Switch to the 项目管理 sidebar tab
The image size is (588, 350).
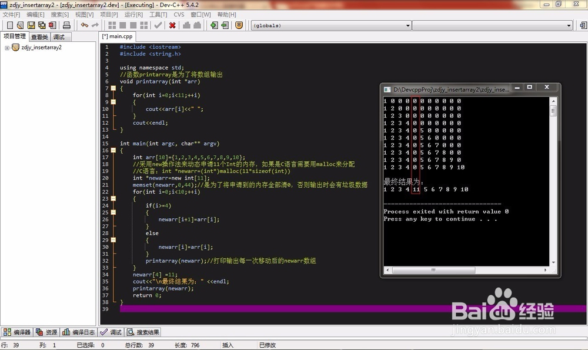pos(15,36)
